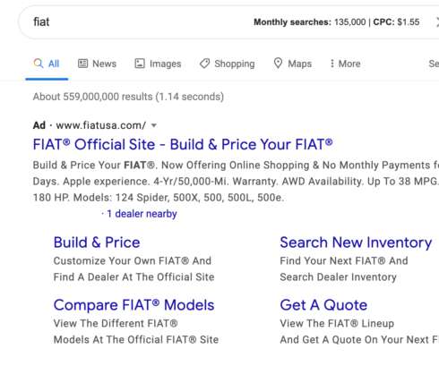
Task: Open the More three-dot menu icon
Action: click(332, 64)
